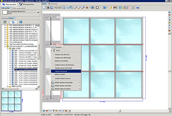The image size is (172, 116).
Task: Choose Cálculo estructural in context menu
Action: point(66,71)
